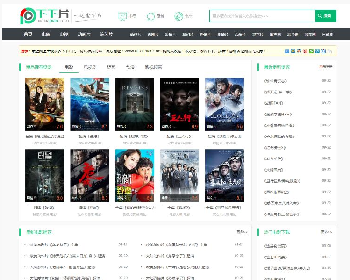Open 《怒火英雄》 in recent updates

coord(274,159)
